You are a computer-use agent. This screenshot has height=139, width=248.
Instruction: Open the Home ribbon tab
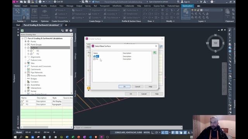17,6
